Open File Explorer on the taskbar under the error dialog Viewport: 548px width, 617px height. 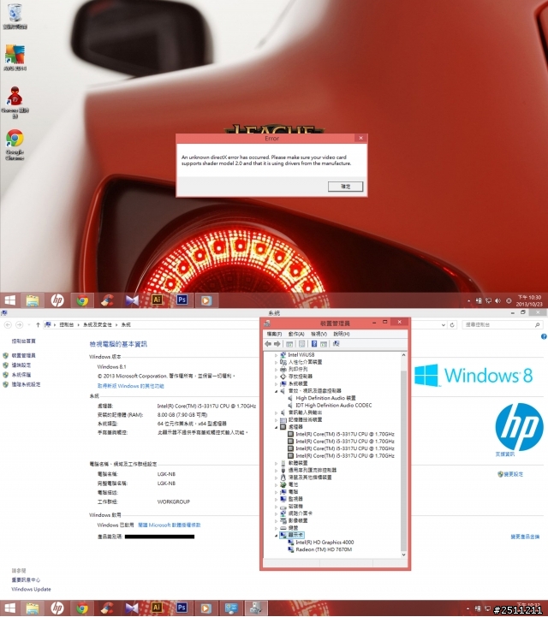point(33,301)
